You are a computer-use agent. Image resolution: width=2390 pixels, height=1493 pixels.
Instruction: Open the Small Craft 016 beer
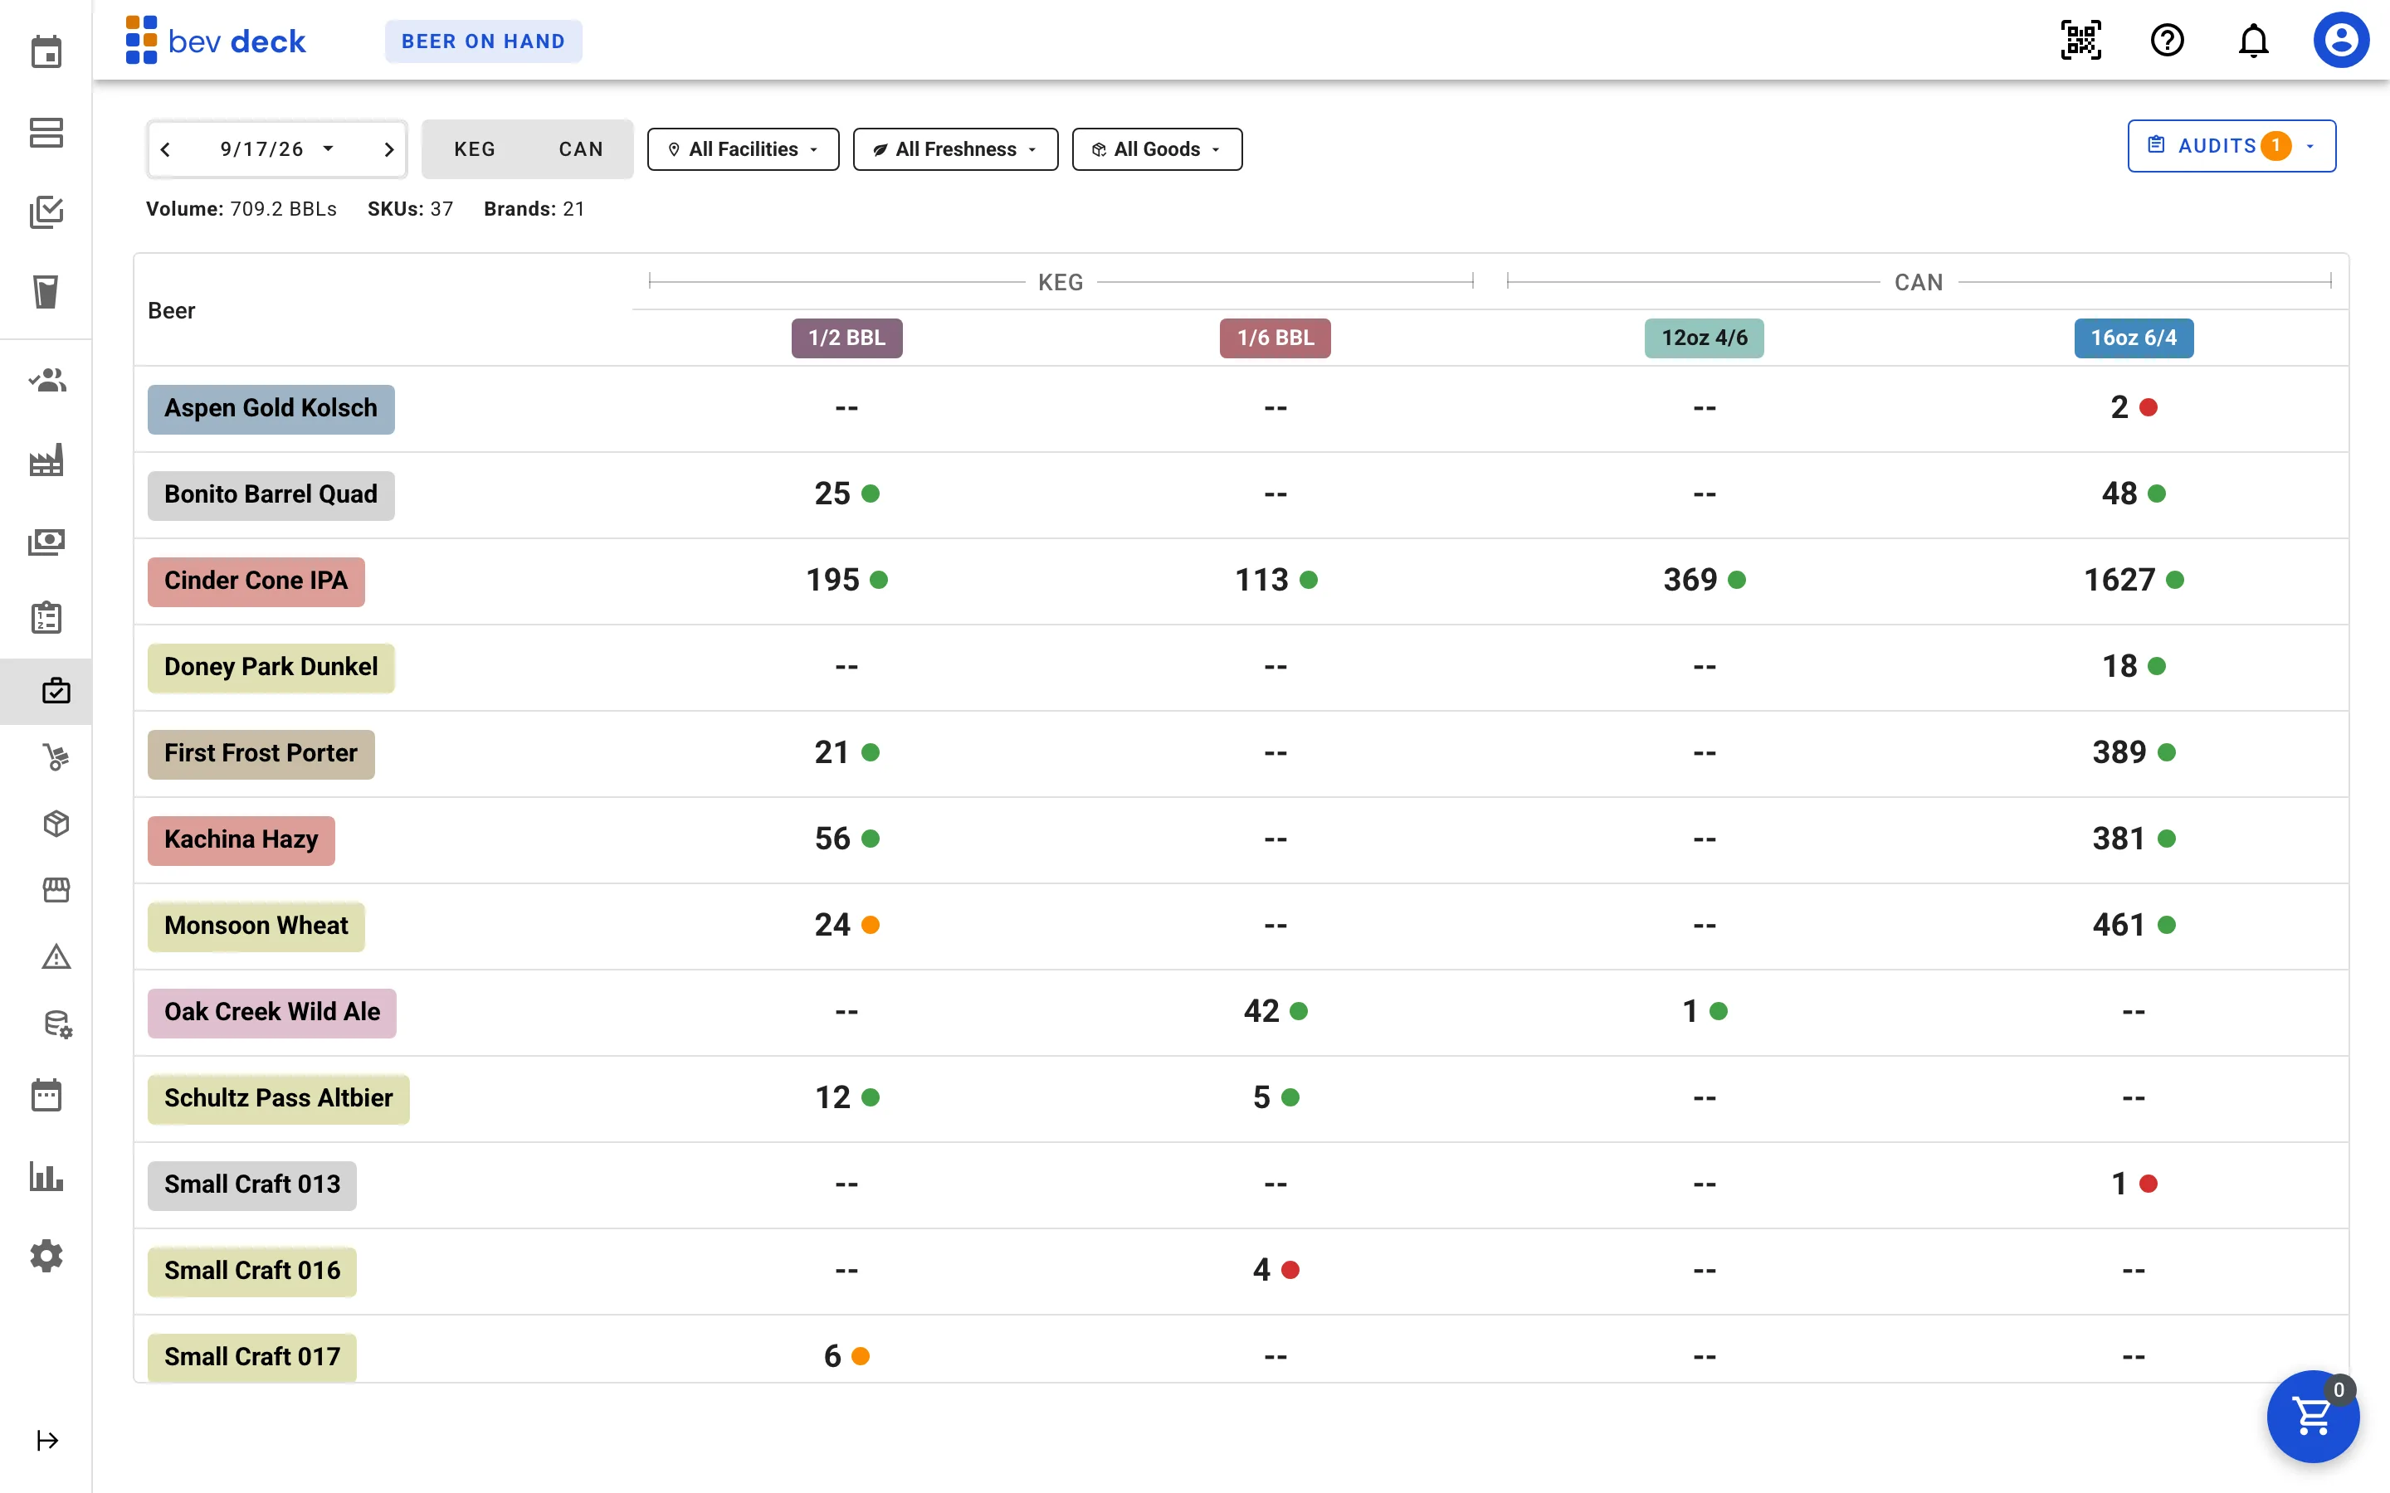253,1271
